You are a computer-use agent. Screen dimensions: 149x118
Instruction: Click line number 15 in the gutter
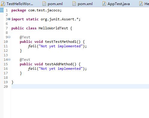[6, 64]
